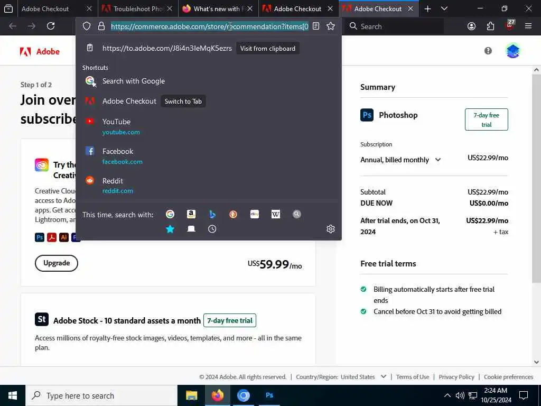Search bookmarks using the blue star icon
The width and height of the screenshot is (541, 406).
point(170,229)
